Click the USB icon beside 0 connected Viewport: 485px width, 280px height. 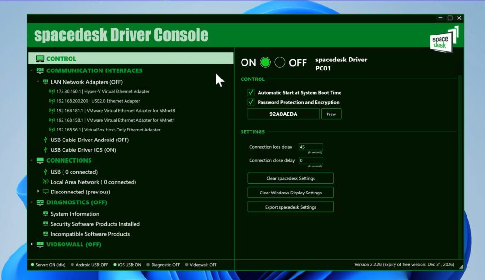point(45,172)
